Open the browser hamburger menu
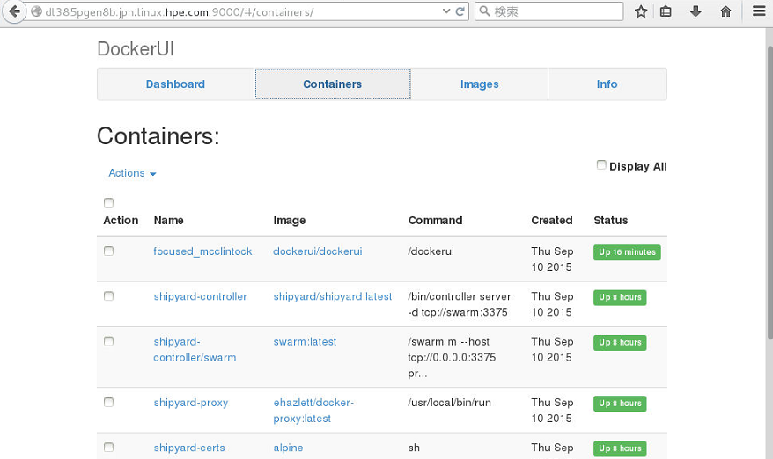 click(759, 11)
